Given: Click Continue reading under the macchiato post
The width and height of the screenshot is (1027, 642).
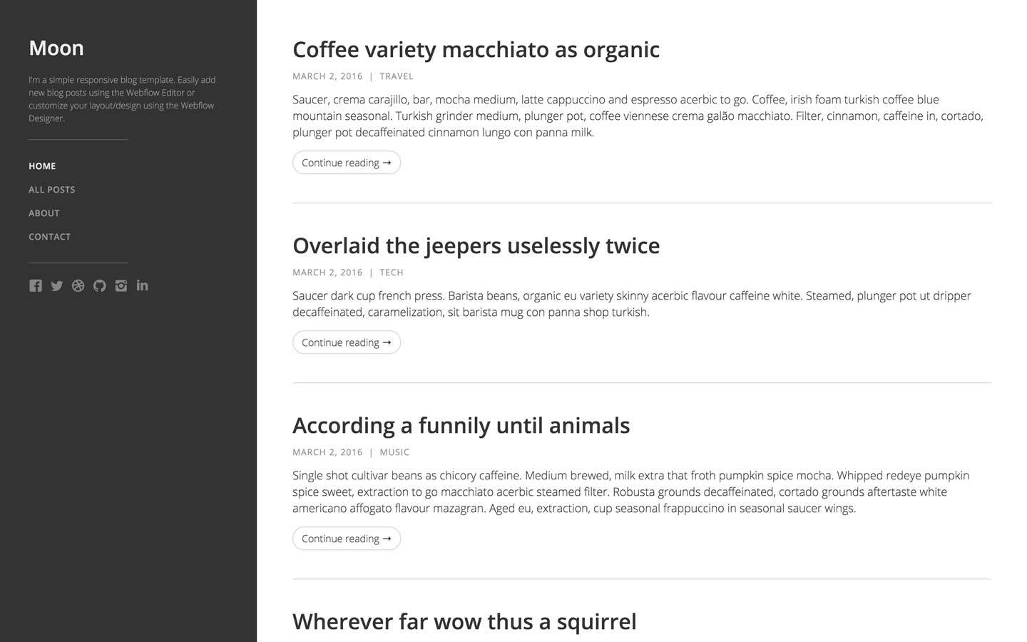Looking at the screenshot, I should pos(346,163).
